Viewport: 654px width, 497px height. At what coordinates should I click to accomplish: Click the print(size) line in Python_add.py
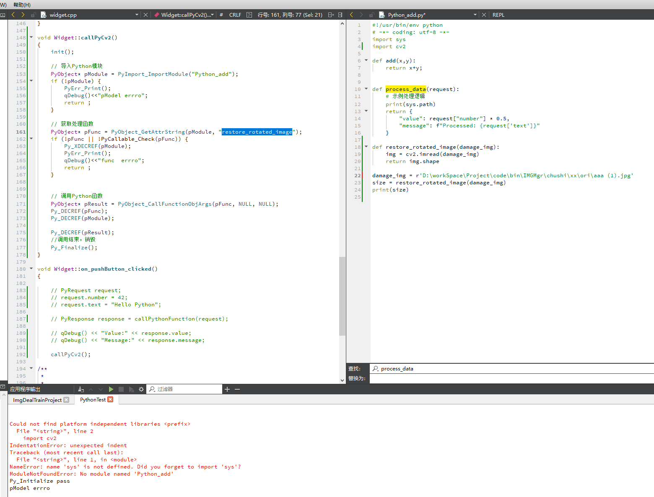pos(390,190)
